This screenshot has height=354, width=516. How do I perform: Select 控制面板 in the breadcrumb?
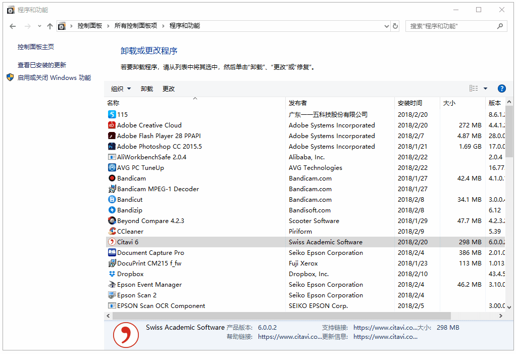click(89, 26)
